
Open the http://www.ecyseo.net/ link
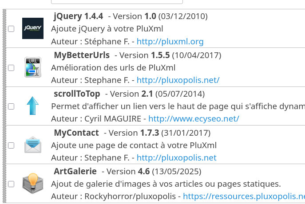pos(194,119)
